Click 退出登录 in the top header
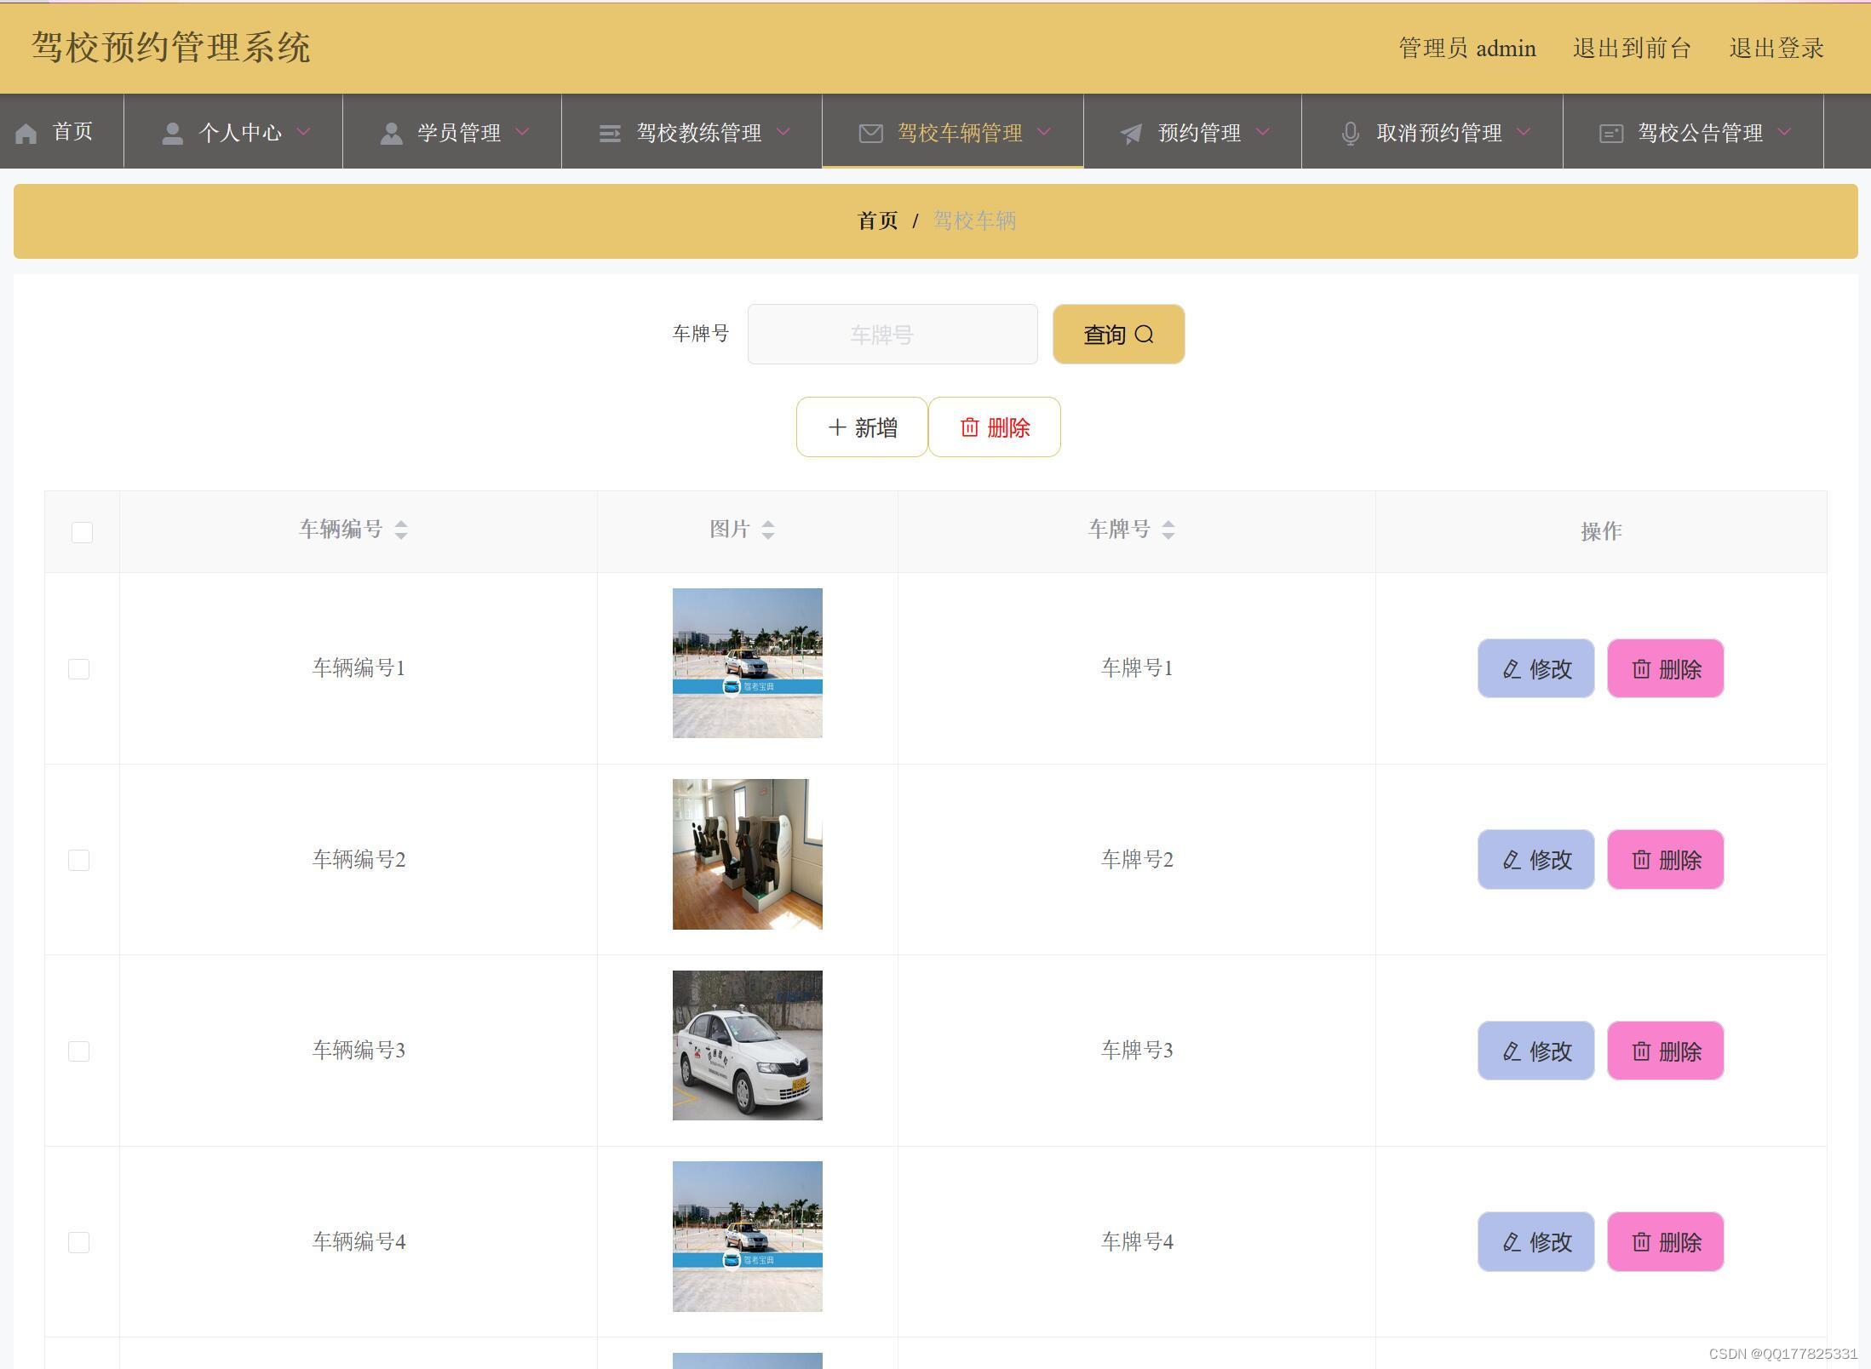Viewport: 1871px width, 1369px height. tap(1776, 49)
